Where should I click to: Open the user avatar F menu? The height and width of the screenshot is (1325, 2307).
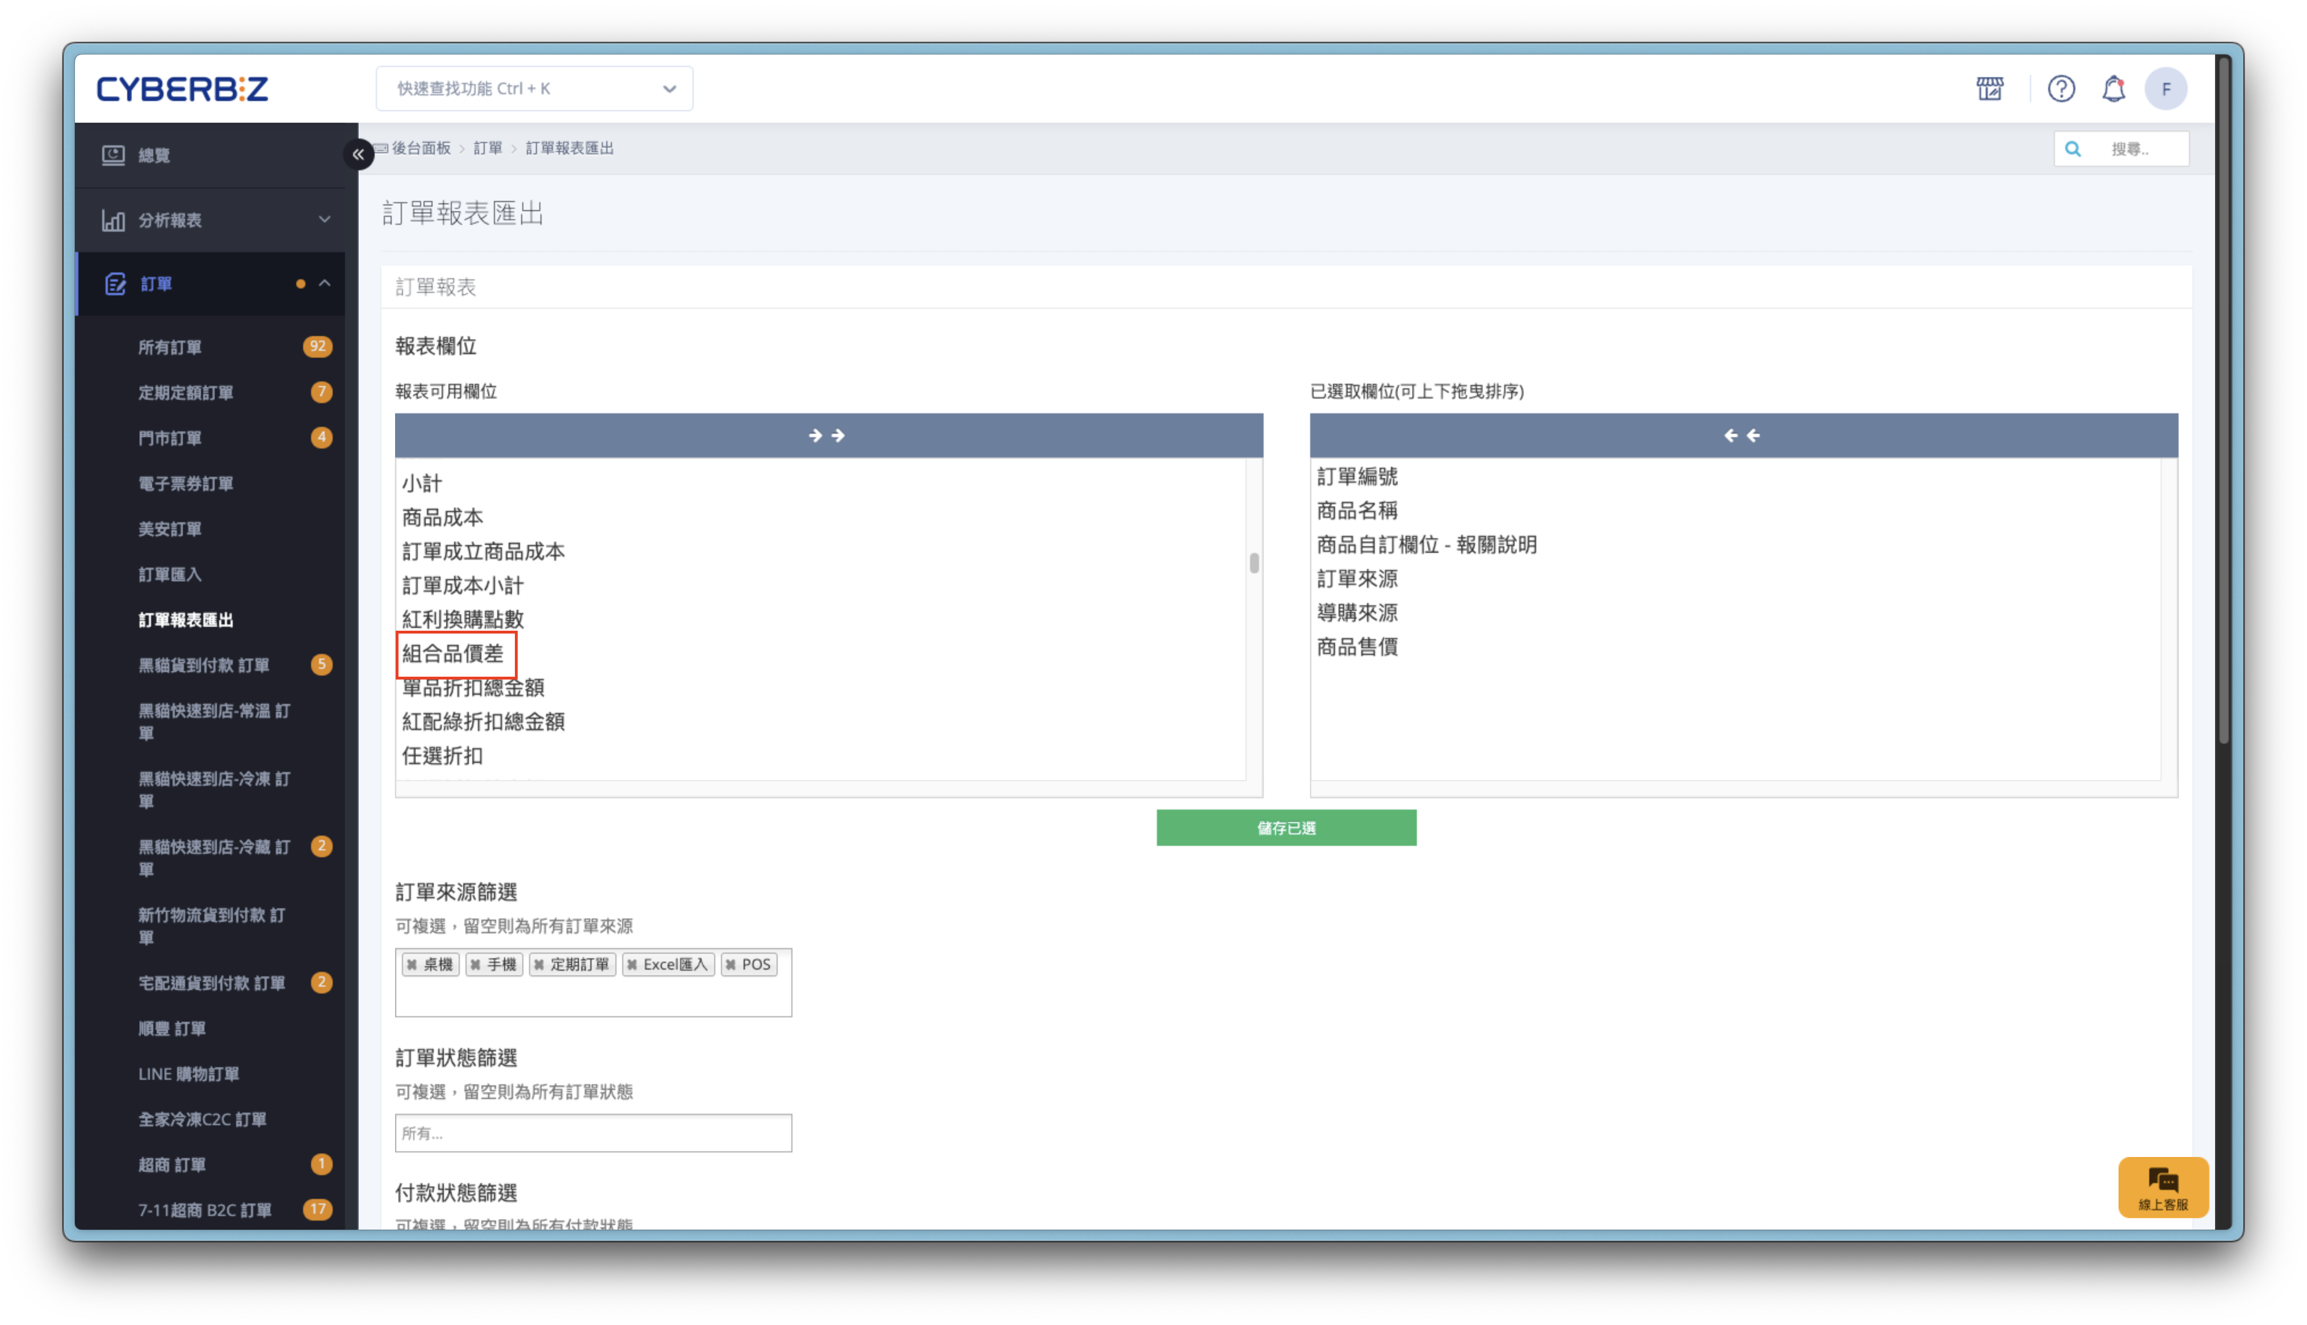click(2165, 88)
